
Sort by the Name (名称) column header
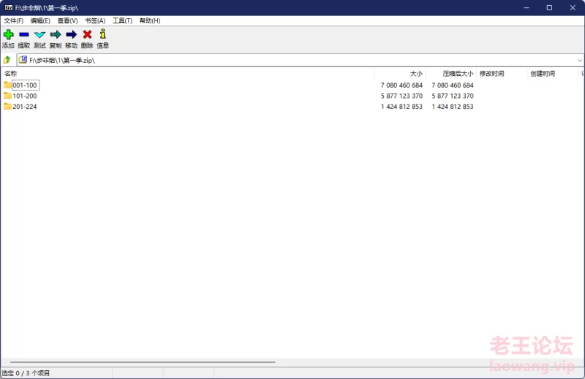(x=188, y=74)
